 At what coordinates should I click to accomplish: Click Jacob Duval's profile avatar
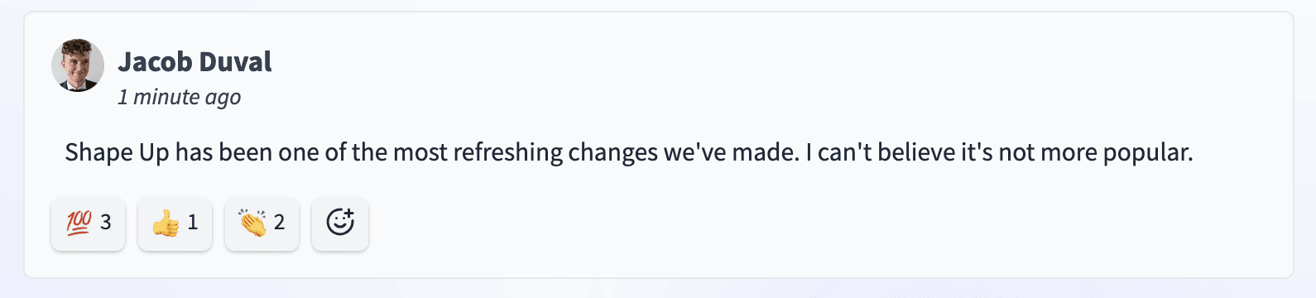pyautogui.click(x=78, y=65)
